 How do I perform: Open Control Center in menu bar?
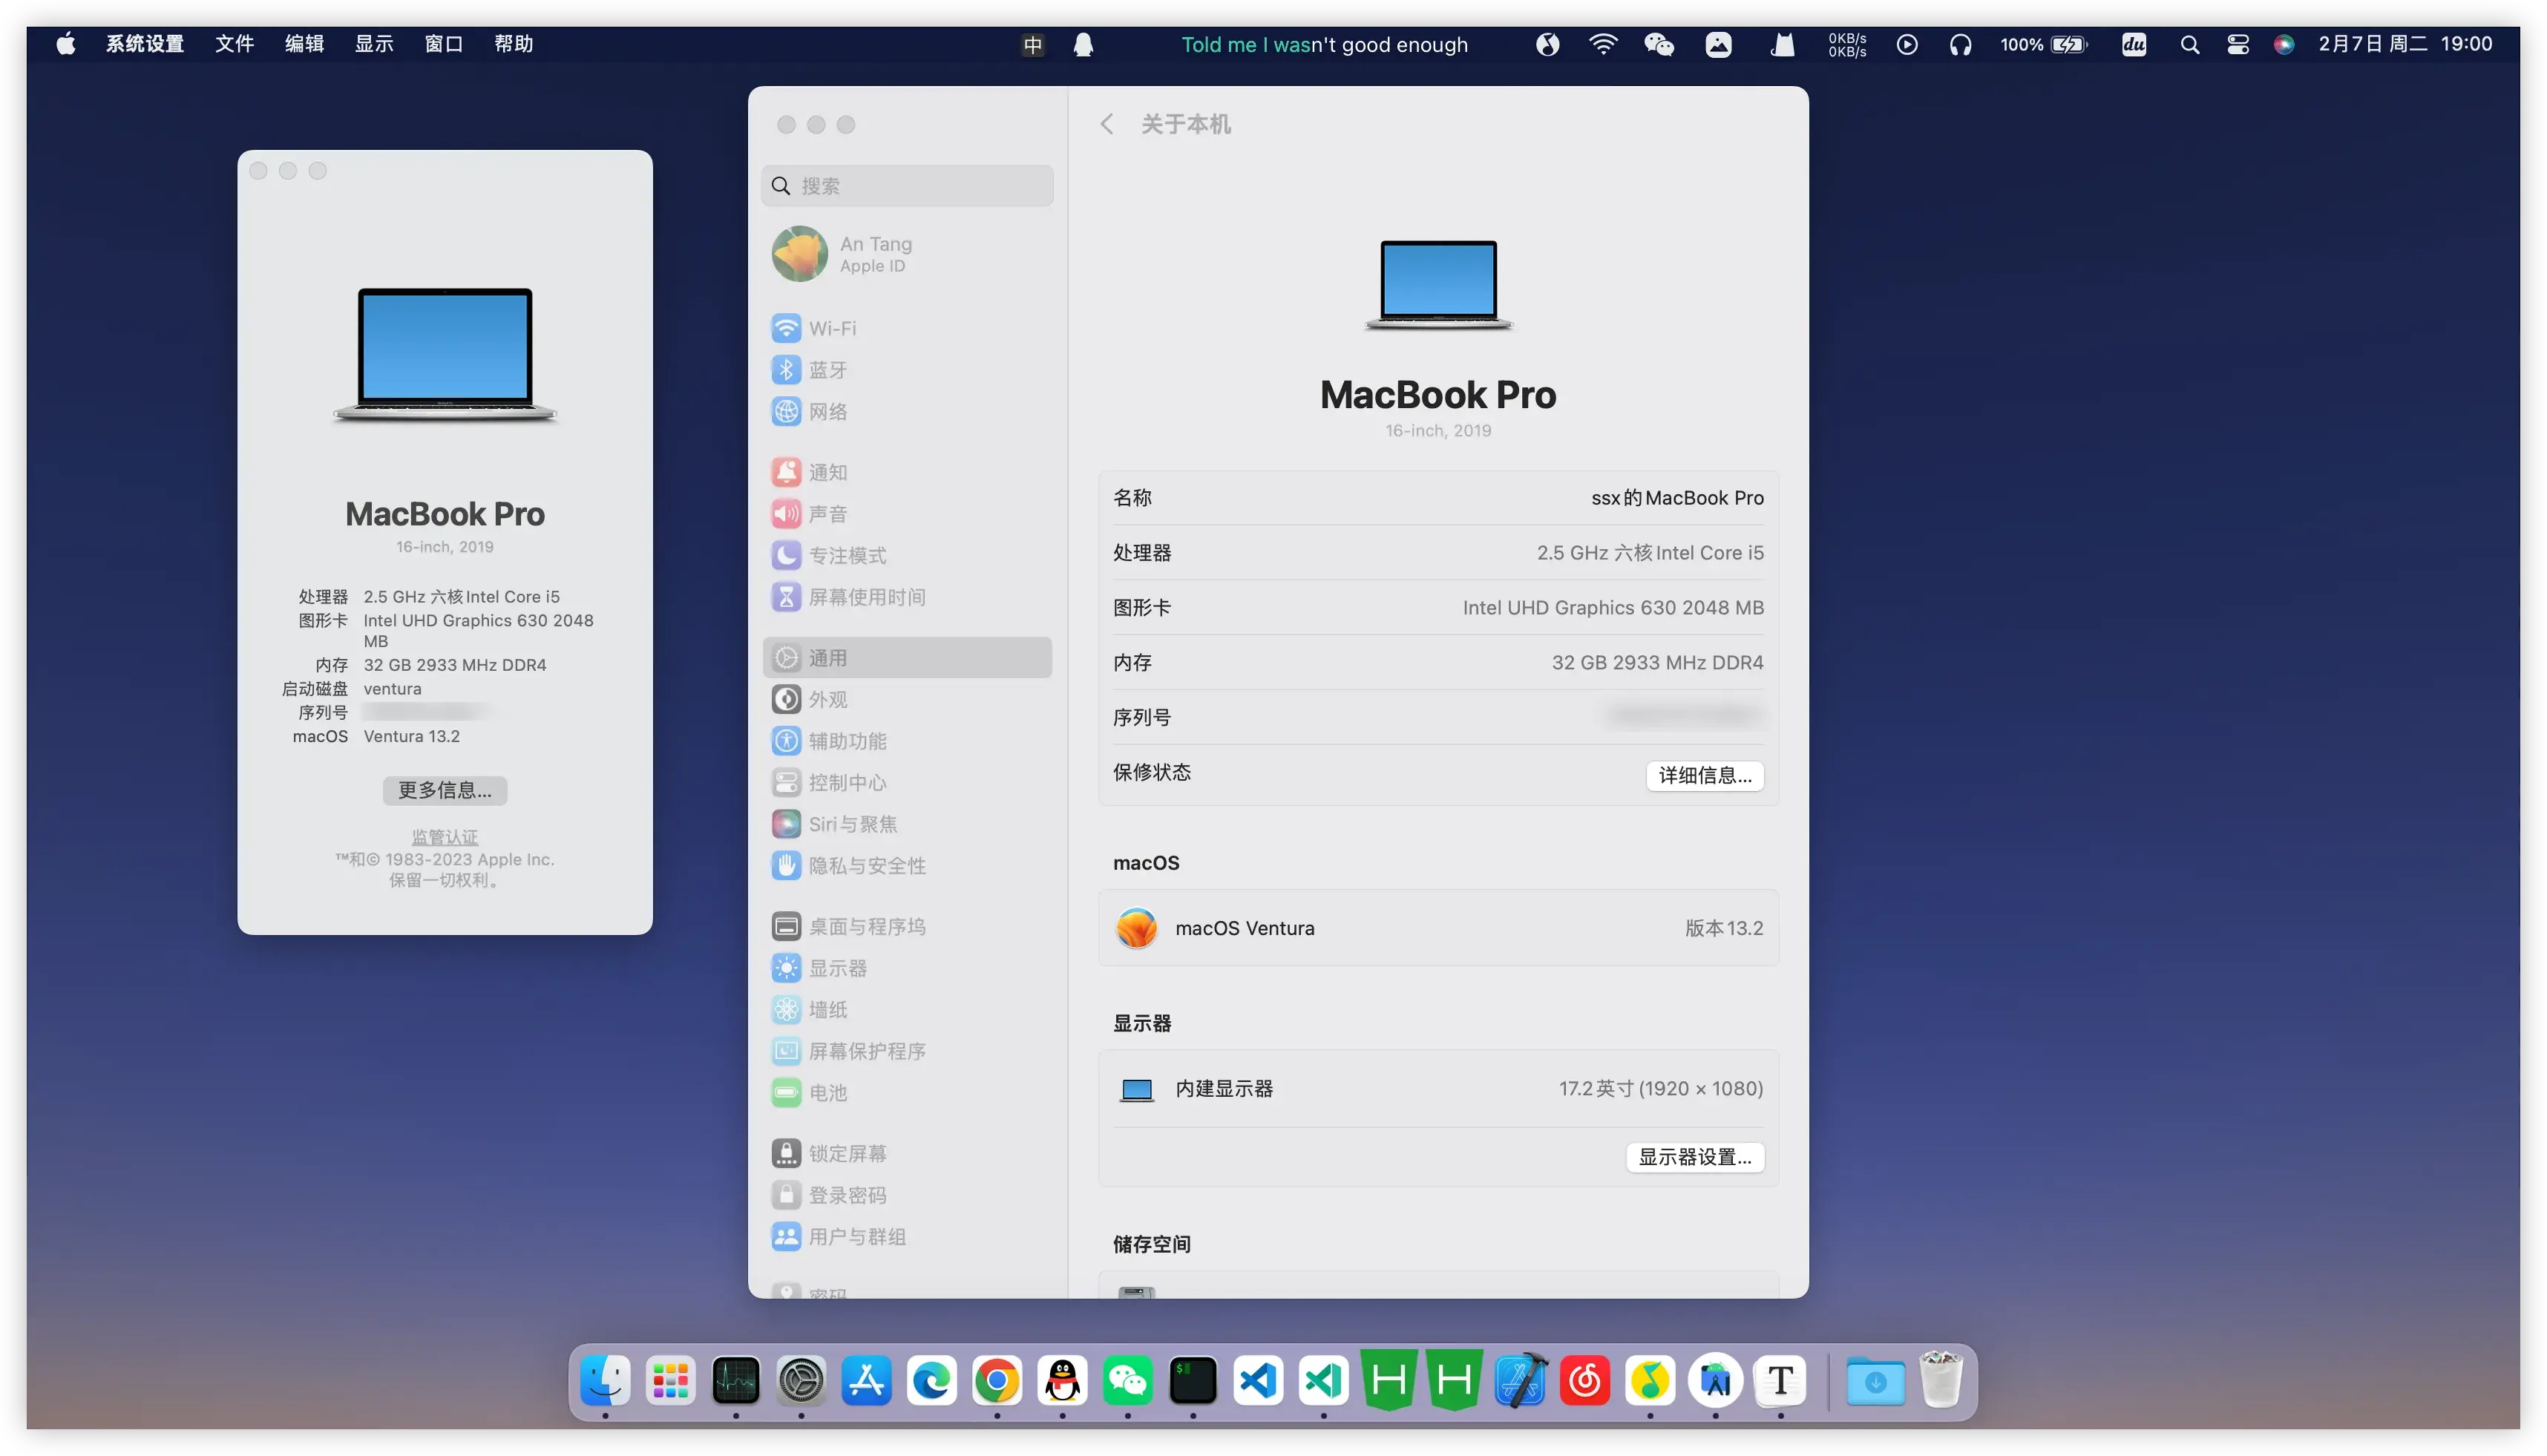(x=2237, y=44)
